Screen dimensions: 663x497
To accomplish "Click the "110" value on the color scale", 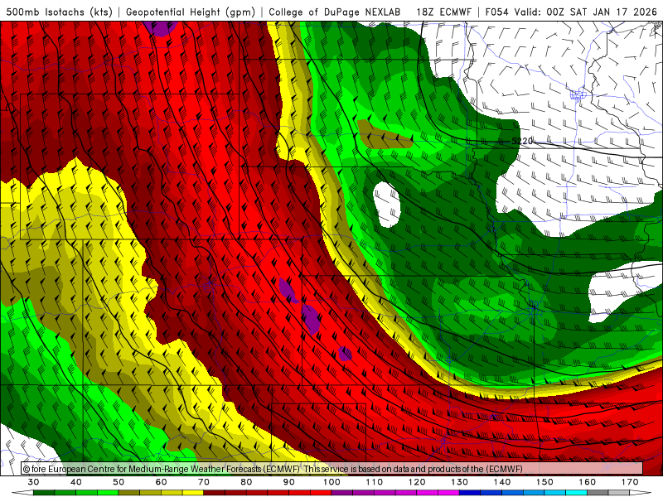I will tap(375, 482).
